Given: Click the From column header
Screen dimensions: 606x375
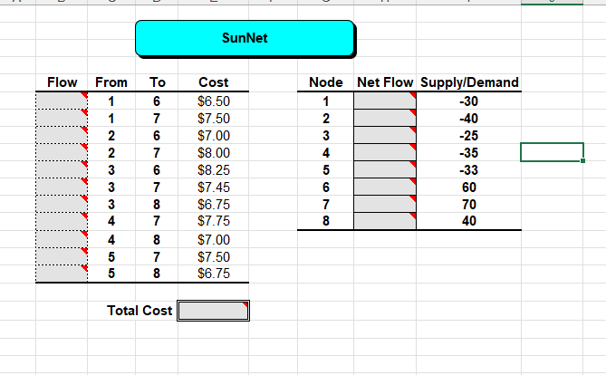Looking at the screenshot, I should click(x=111, y=82).
